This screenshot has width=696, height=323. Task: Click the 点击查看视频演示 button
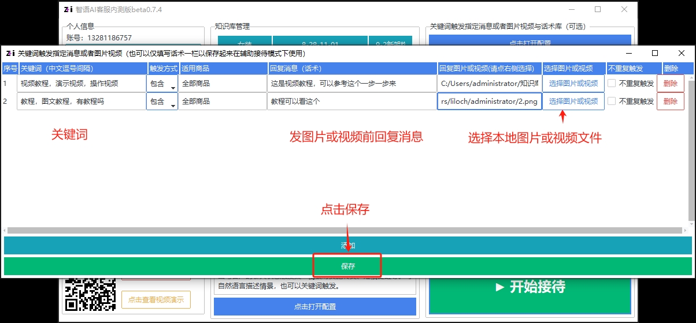pos(156,300)
